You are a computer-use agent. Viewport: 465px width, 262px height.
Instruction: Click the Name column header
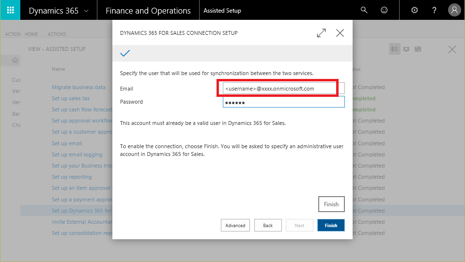(x=58, y=69)
